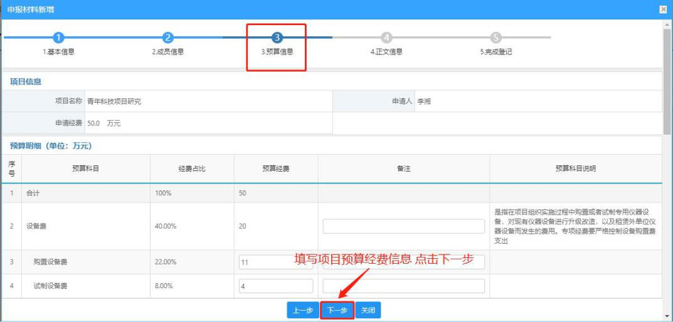The image size is (673, 322).
Task: Click the 预算科目 column header
Action: click(86, 169)
